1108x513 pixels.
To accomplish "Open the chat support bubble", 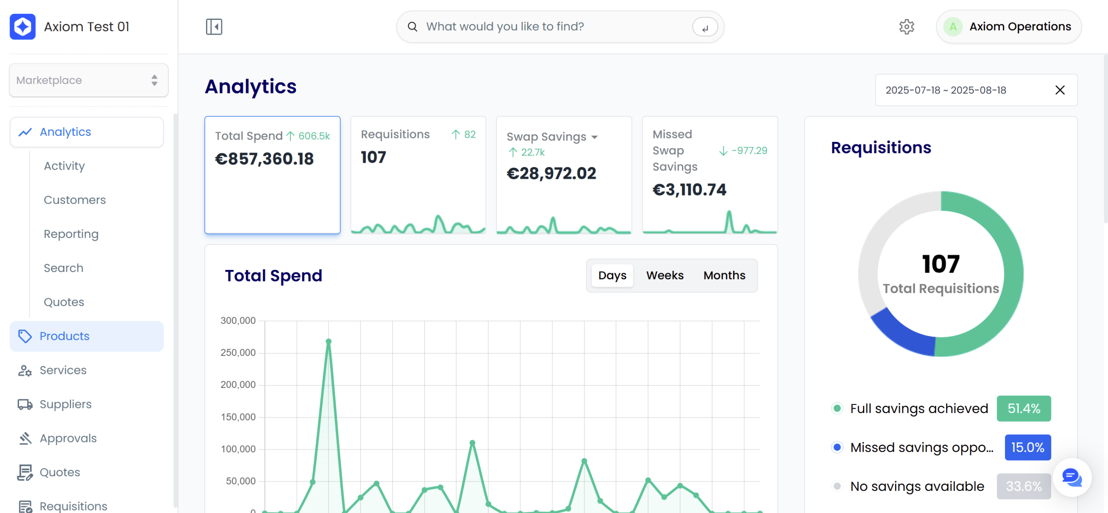I will [x=1072, y=478].
